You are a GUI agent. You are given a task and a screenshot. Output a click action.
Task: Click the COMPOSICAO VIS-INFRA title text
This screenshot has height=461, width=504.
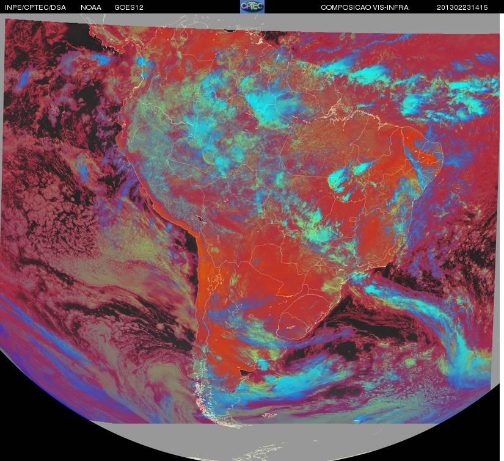(x=365, y=7)
